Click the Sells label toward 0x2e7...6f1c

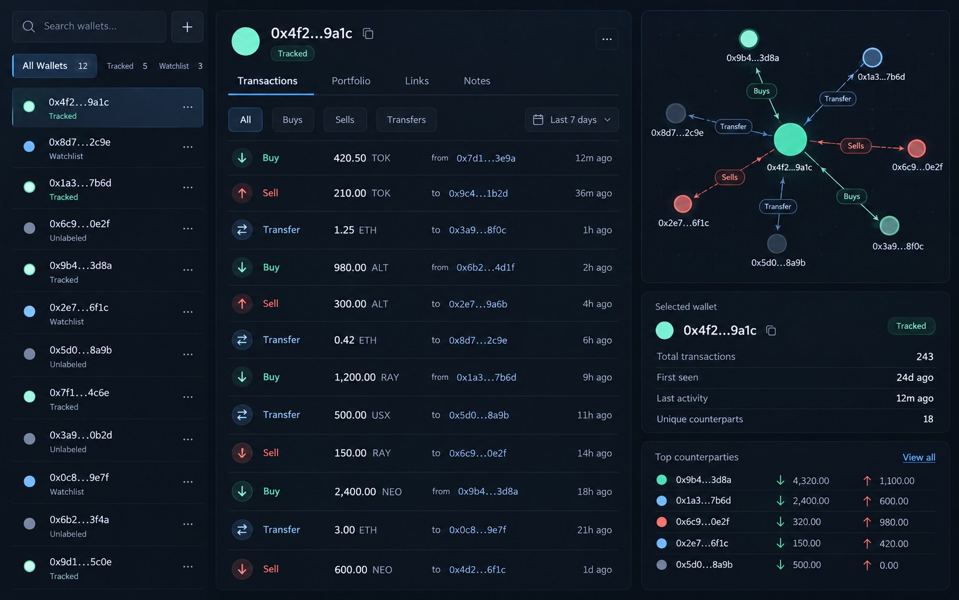(729, 177)
